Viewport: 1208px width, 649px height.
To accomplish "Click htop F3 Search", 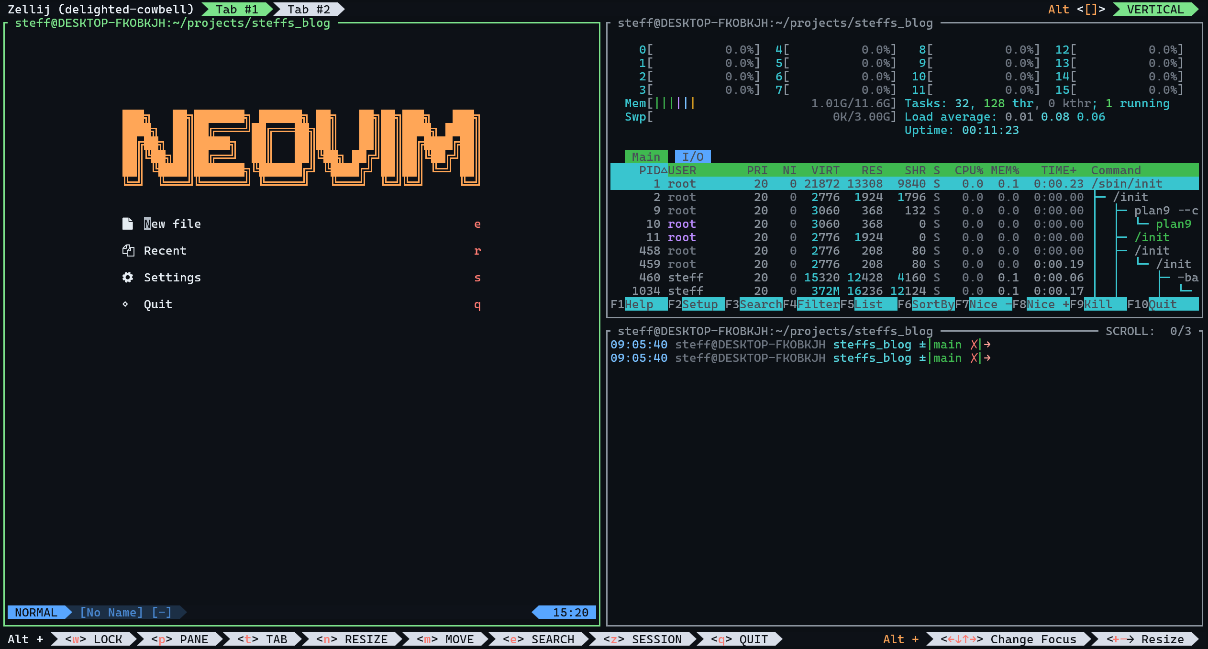I will (754, 304).
